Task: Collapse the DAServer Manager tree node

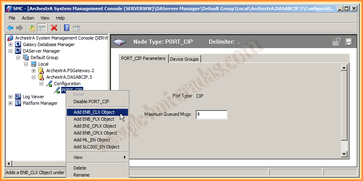Action: click(x=11, y=51)
